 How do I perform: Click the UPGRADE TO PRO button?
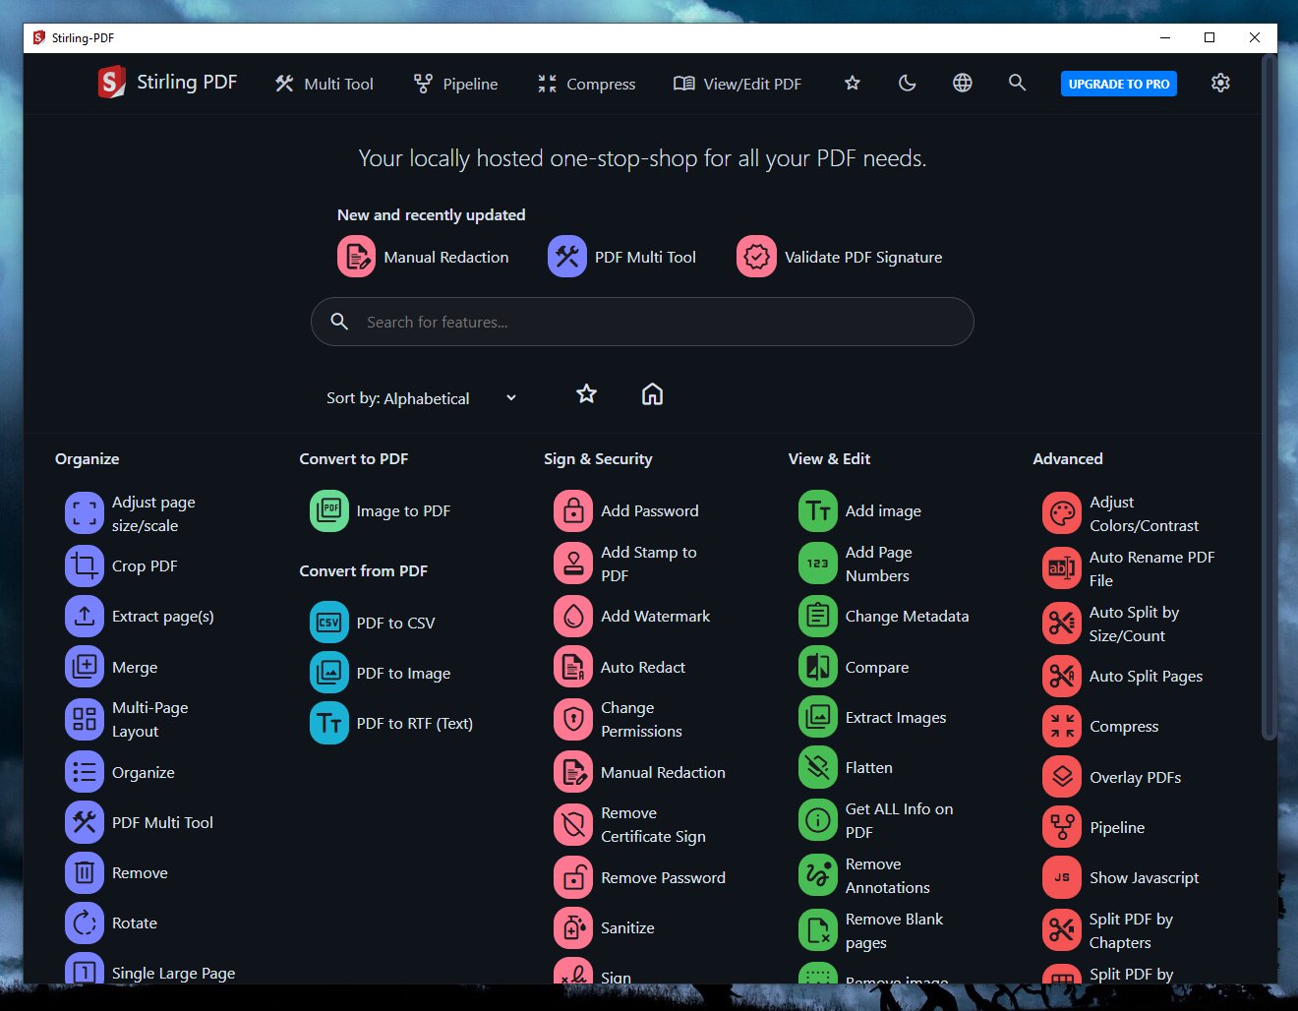[1119, 84]
